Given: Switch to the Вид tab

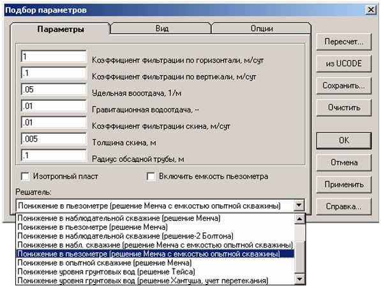Looking at the screenshot, I should (x=161, y=29).
